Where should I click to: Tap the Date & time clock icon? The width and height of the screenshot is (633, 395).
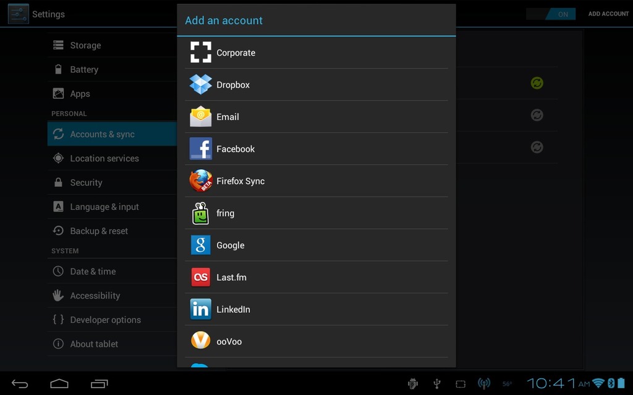coord(58,271)
